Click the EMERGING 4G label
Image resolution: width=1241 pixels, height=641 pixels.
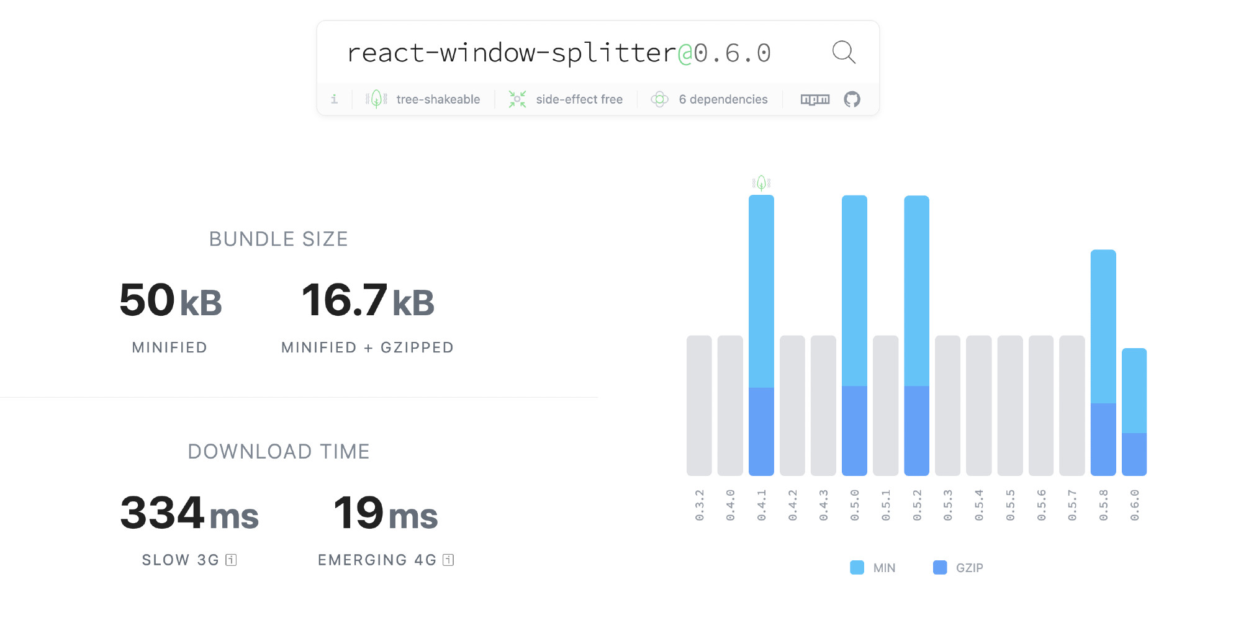coord(377,560)
